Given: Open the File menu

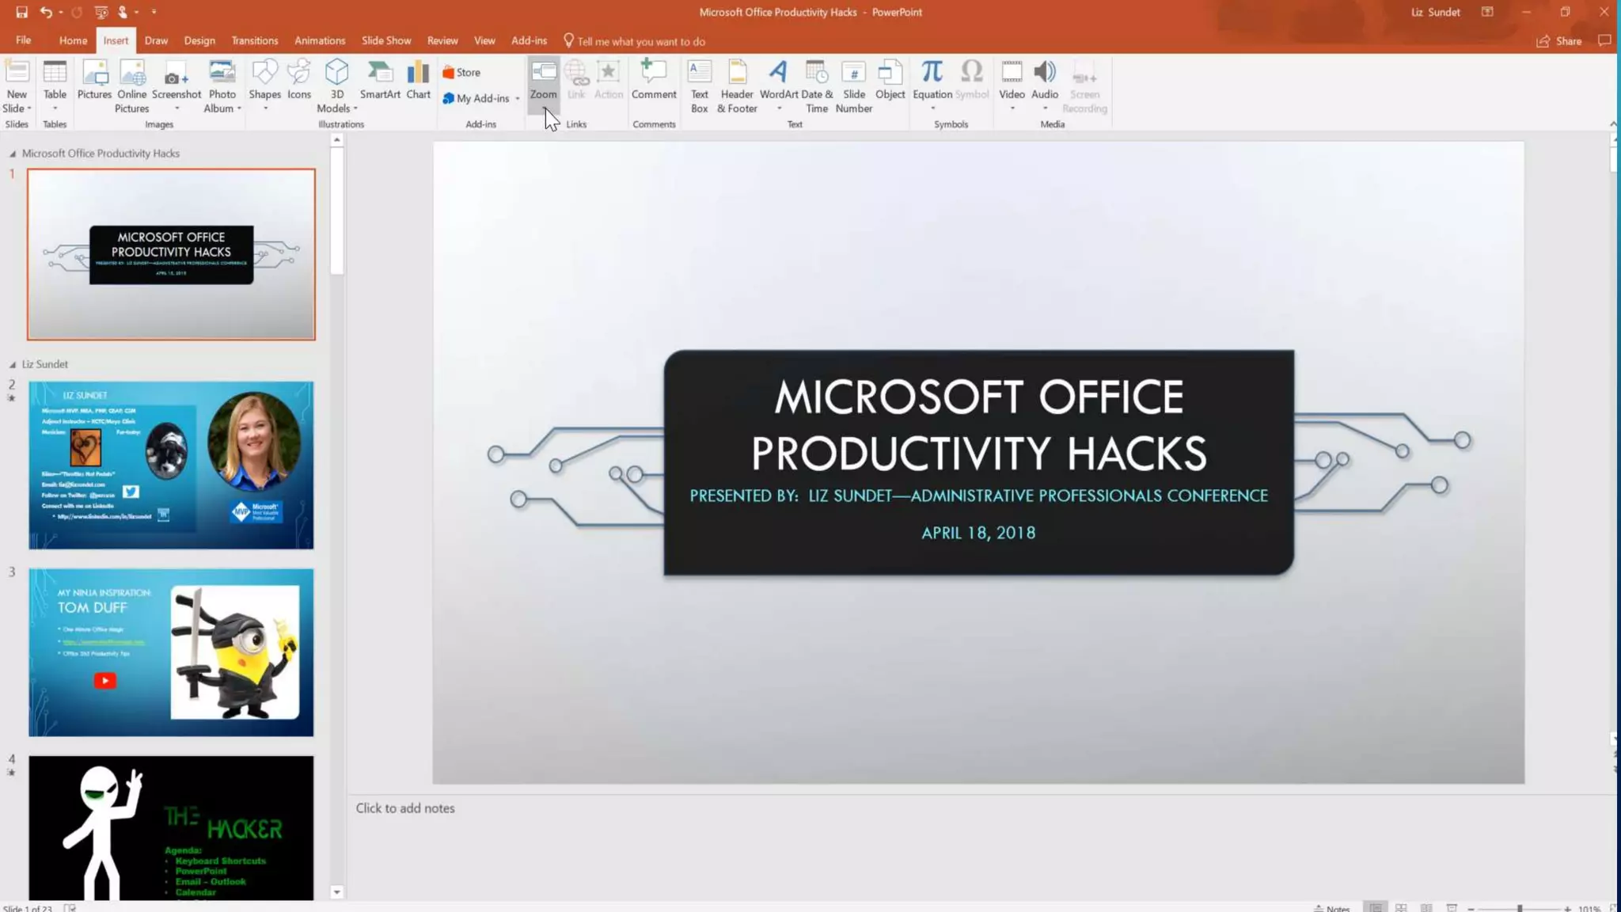Looking at the screenshot, I should point(23,40).
